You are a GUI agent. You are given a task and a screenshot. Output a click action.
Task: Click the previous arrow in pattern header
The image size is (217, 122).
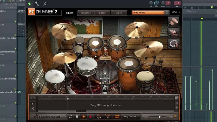pyautogui.click(x=19, y=4)
